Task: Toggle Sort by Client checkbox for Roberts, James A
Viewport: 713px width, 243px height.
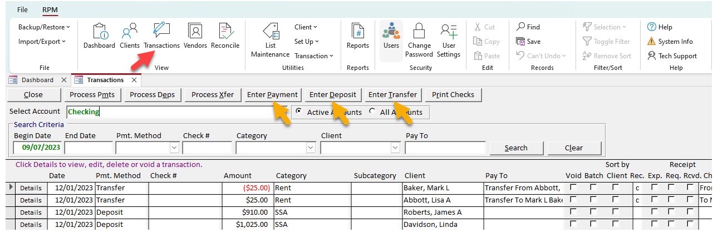Action: [x=616, y=212]
